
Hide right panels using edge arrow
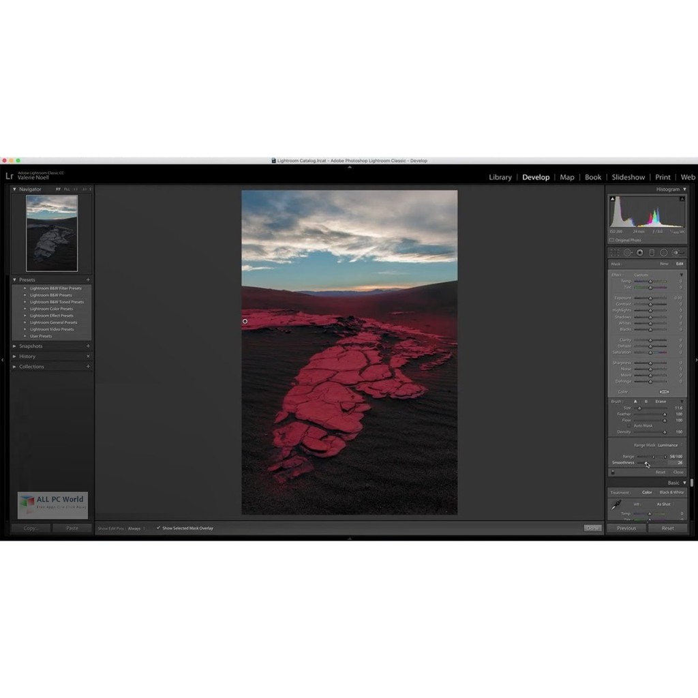696,360
